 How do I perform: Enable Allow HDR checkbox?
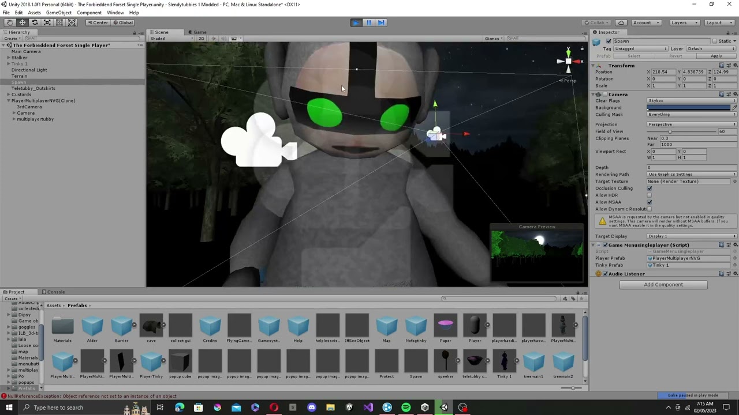(x=650, y=195)
